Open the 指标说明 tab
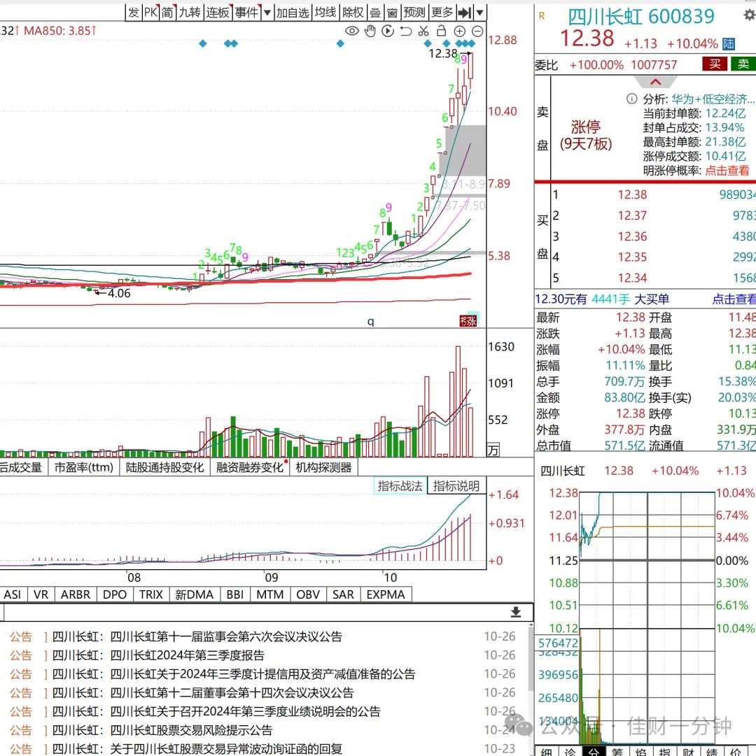Screen dimensions: 756x756 tap(456, 486)
